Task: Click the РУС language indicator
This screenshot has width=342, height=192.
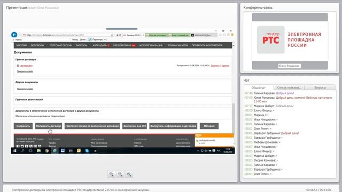Action: (219, 150)
